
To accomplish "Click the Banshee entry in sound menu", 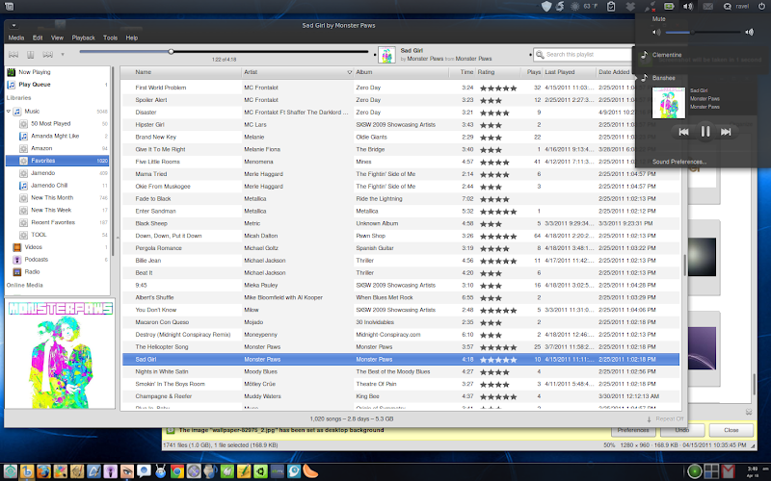I will (663, 78).
